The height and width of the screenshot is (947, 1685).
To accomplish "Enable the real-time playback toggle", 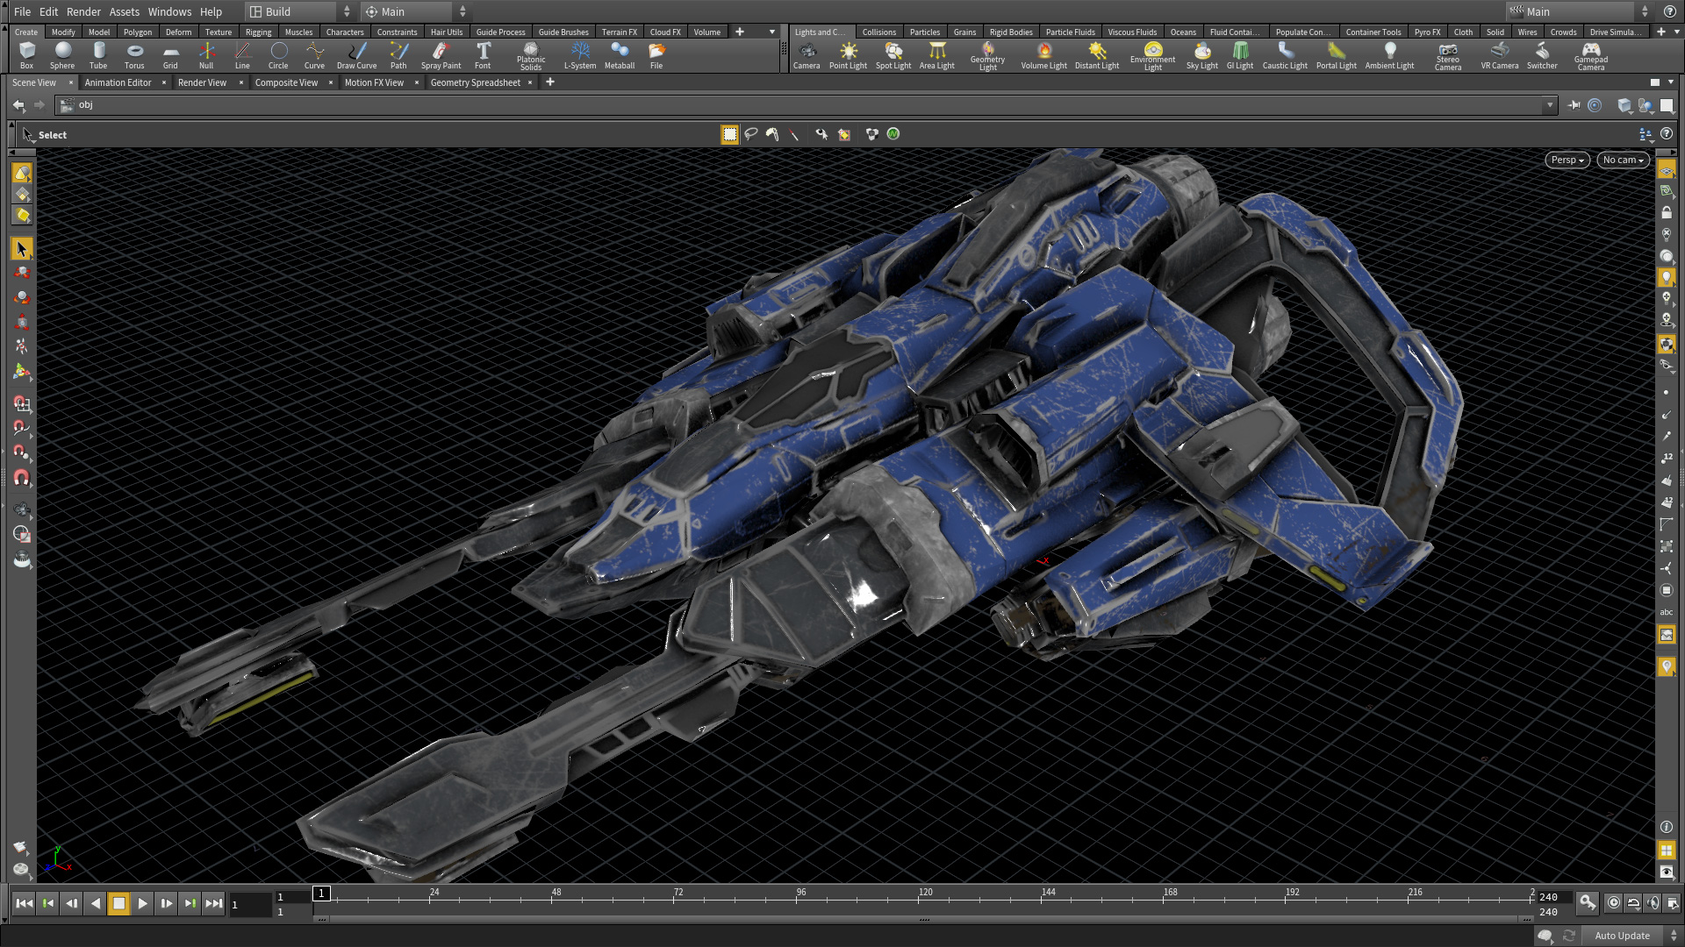I will pos(1613,903).
